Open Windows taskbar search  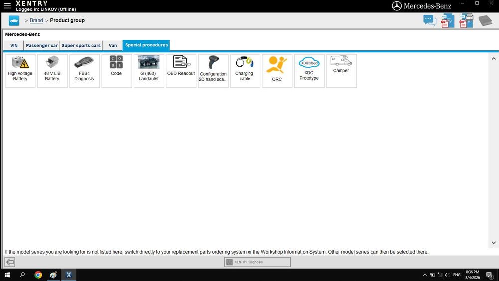(22, 275)
